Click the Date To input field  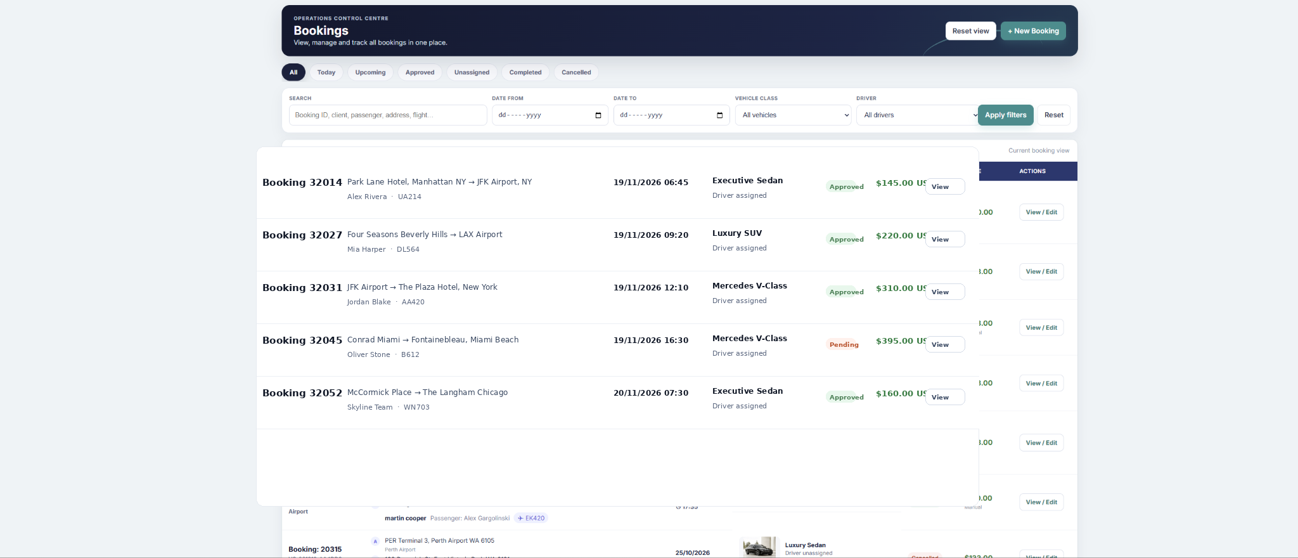(x=671, y=115)
